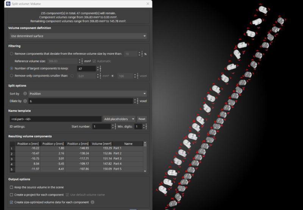Viewport: 303px width, 210px height.
Task: Expand the Add placeholders dropdown
Action: click(119, 119)
